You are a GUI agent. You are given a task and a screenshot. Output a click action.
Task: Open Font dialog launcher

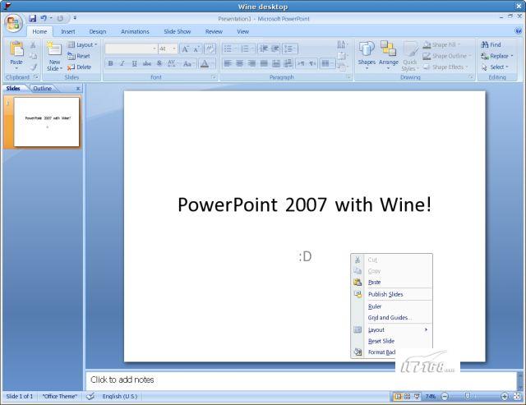pos(214,77)
